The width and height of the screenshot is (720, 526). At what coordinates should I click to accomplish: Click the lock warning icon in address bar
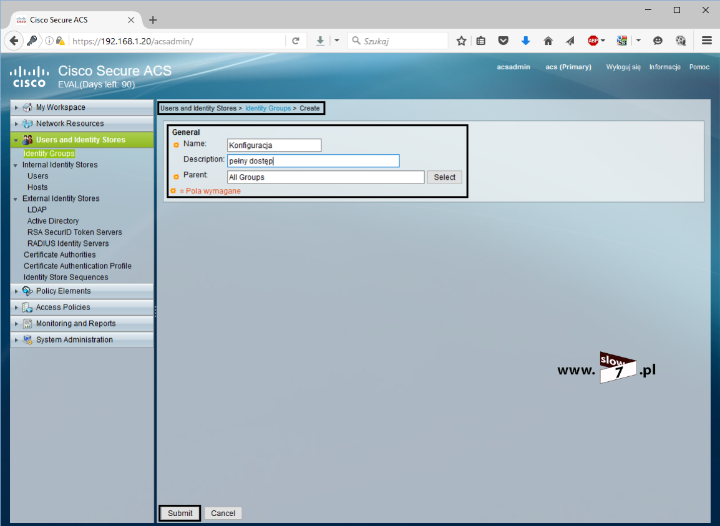point(60,41)
